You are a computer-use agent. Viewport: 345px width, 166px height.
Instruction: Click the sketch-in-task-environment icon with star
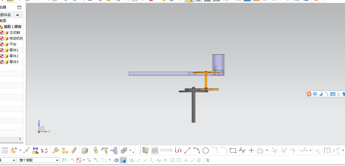click(x=146, y=150)
